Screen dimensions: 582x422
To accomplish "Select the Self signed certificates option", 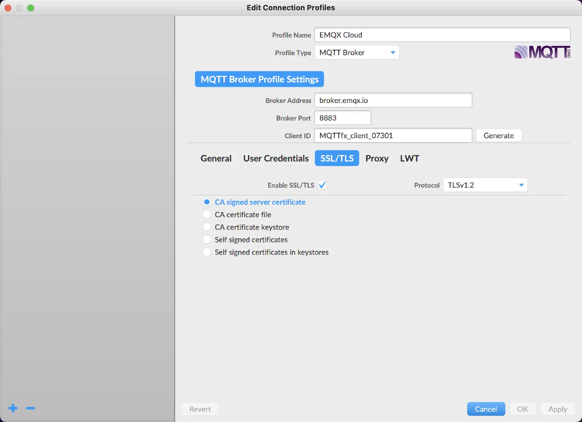I will coord(207,239).
